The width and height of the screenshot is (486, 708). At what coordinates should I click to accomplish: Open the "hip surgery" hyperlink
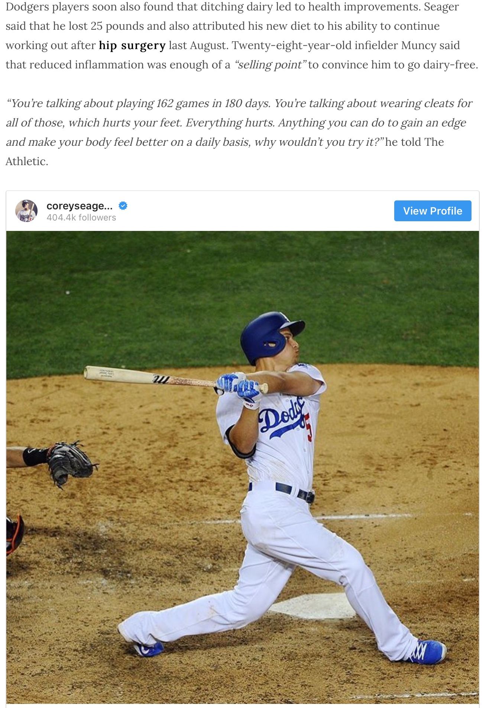point(132,45)
